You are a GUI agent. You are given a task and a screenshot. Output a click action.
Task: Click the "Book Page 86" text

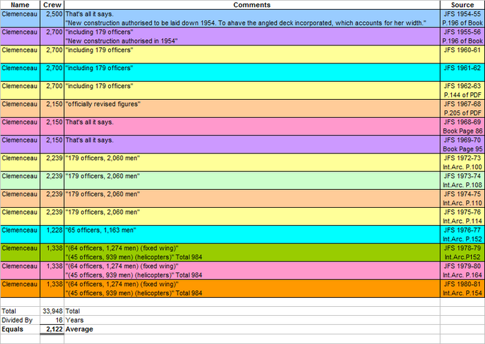click(463, 131)
